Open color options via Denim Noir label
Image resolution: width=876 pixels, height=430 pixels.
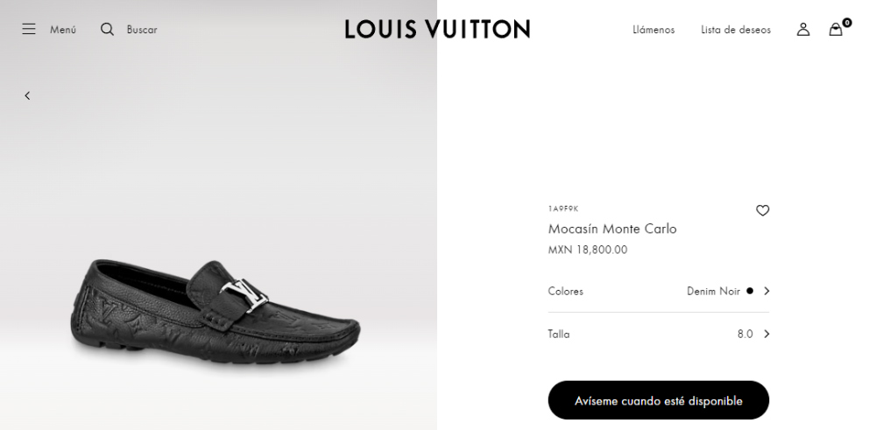tap(713, 291)
